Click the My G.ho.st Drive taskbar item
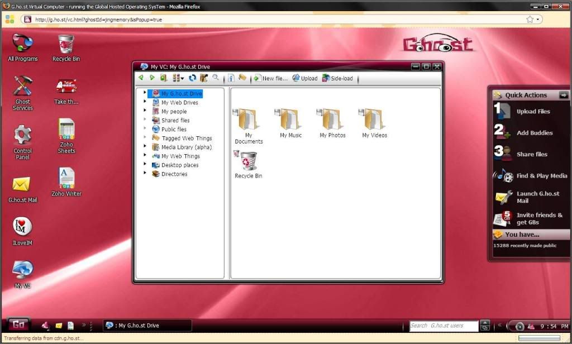Image resolution: width=572 pixels, height=344 pixels. (147, 326)
